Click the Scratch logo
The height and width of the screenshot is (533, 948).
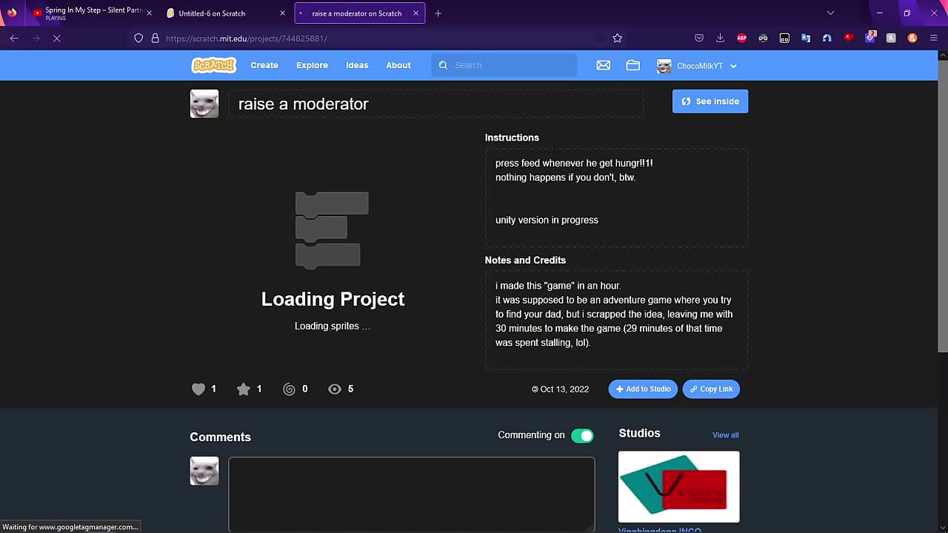click(213, 64)
